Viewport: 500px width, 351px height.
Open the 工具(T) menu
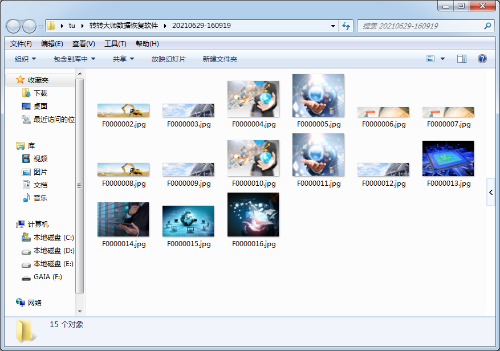click(x=115, y=44)
